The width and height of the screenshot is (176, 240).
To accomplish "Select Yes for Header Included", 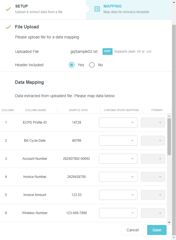I will pos(72,65).
